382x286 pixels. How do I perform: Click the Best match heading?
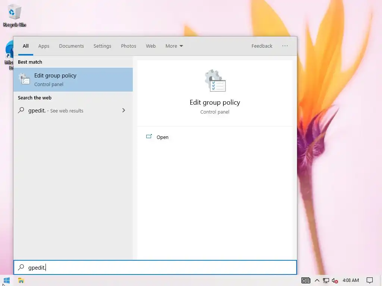30,62
